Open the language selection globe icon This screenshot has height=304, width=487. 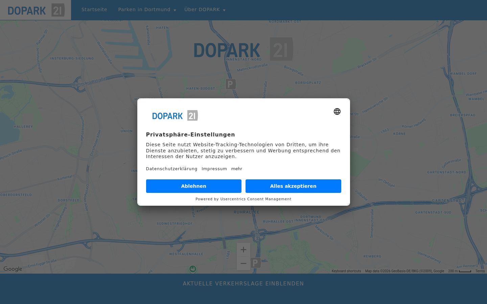click(337, 111)
